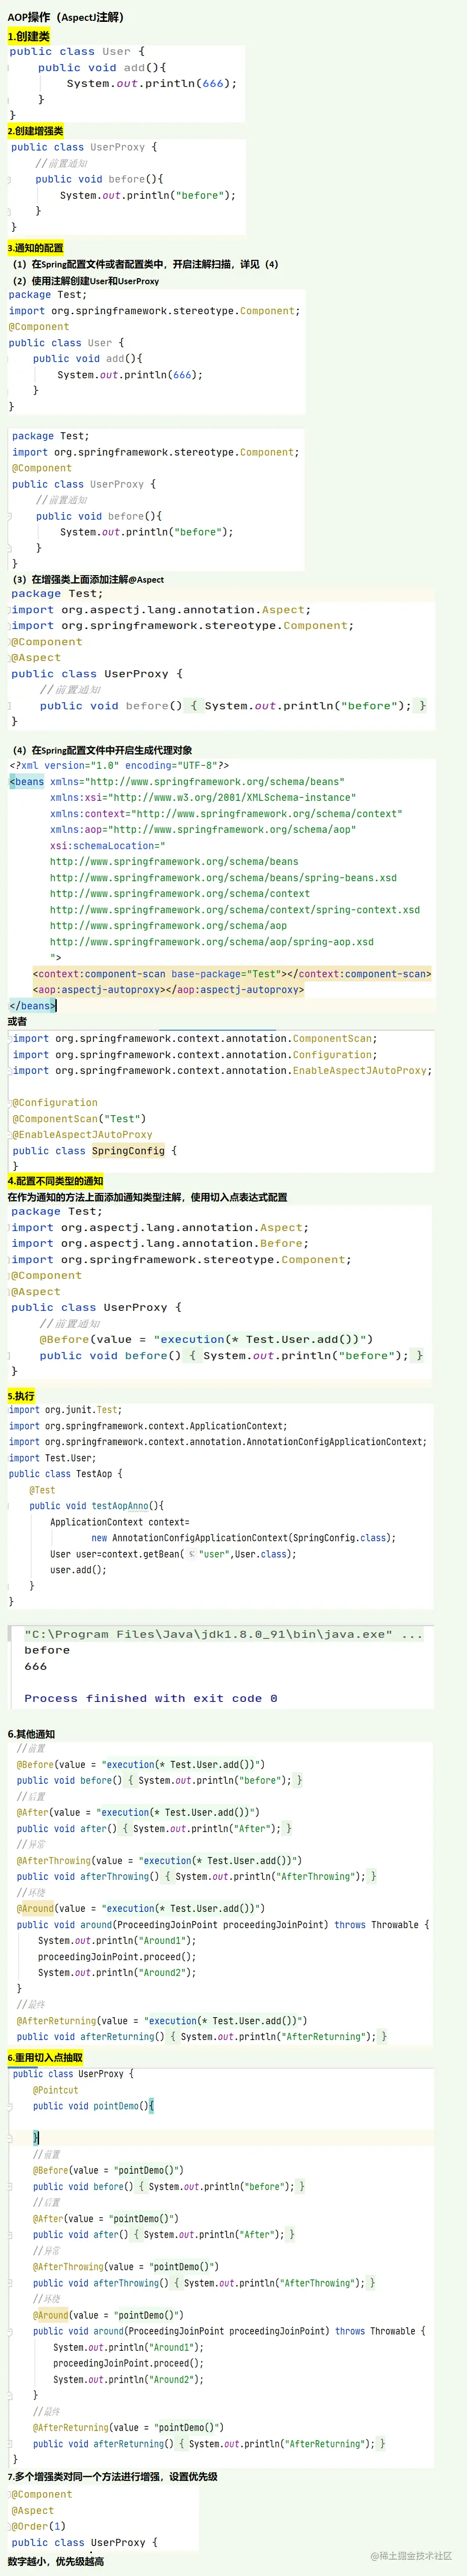Click the '<aop:aspectj-autoproxy>' line
The width and height of the screenshot is (467, 2576).
point(169,990)
